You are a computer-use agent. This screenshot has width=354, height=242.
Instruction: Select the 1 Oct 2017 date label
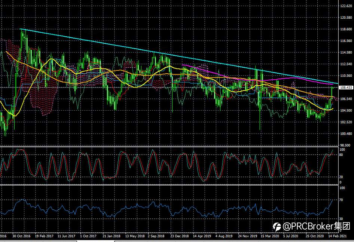click(x=88, y=236)
